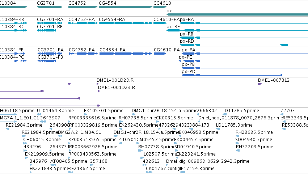Select the GH06015.3prime EST label
The width and height of the screenshot is (308, 174).
[42, 140]
